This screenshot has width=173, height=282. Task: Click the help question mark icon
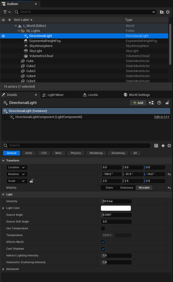tap(159, 103)
